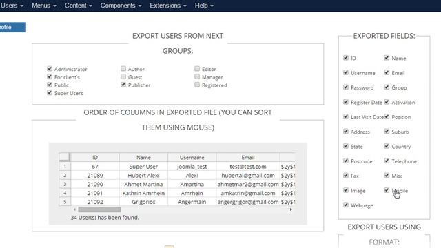Toggle the Suburb field checkbox

pyautogui.click(x=387, y=132)
